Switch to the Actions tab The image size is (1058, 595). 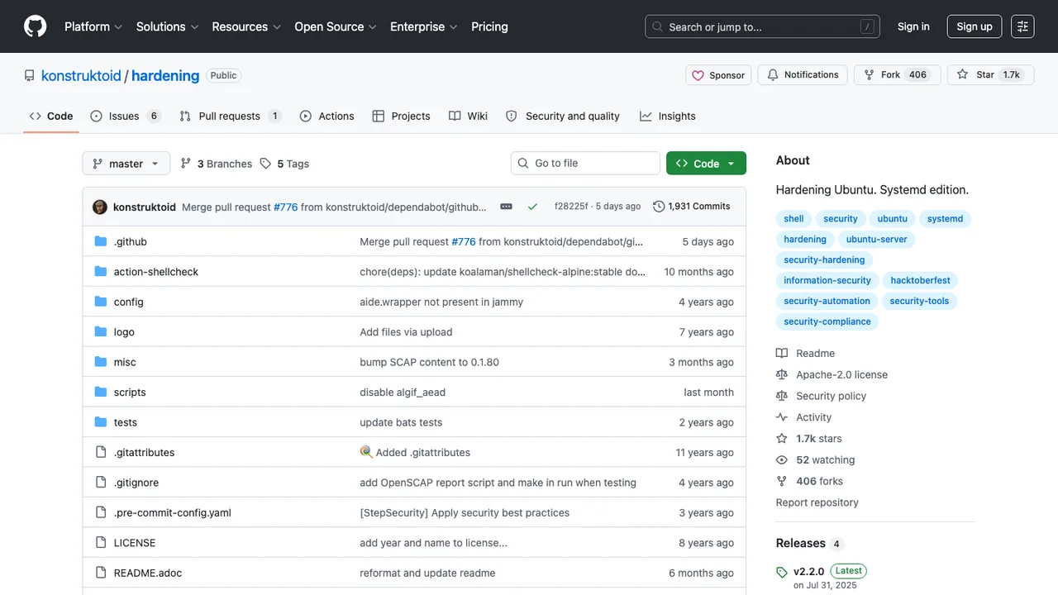coord(327,117)
